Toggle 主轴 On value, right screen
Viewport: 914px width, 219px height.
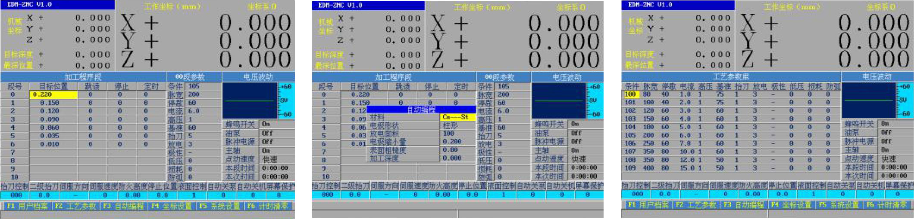(896, 150)
